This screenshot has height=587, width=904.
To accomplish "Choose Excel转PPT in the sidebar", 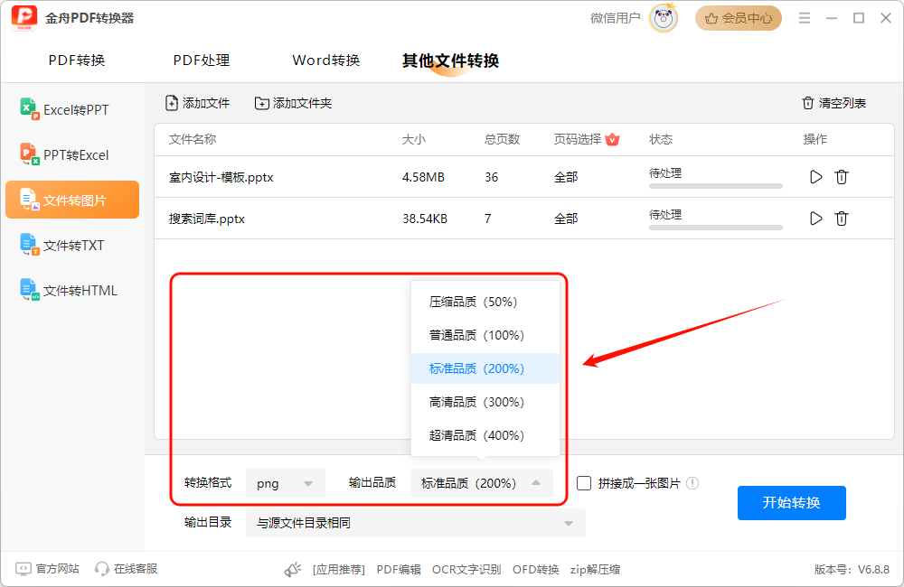I will click(72, 109).
